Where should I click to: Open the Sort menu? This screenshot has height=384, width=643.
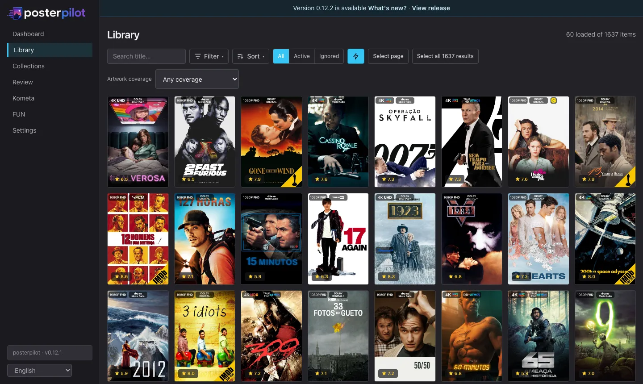(251, 56)
